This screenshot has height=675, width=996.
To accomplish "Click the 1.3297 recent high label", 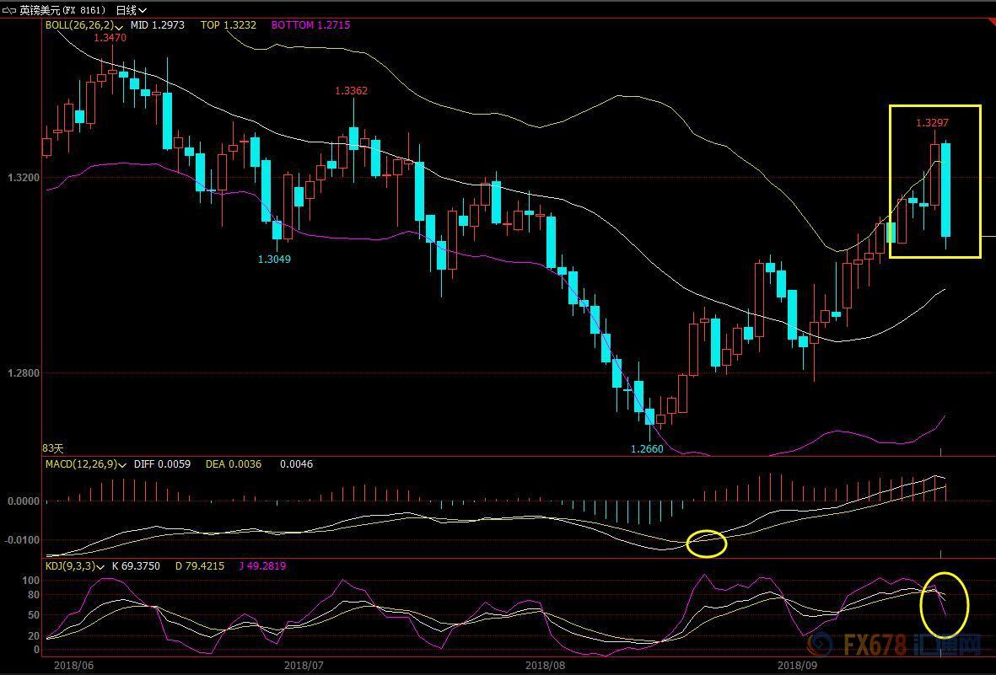I will [932, 122].
